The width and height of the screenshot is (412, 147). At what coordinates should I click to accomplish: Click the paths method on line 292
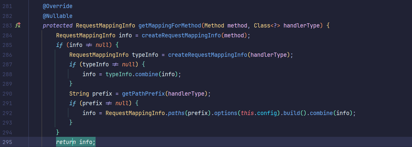176,113
